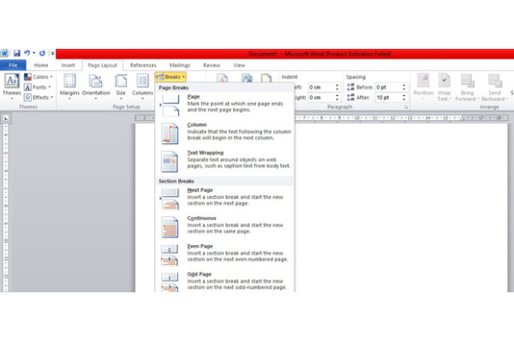Insert an Even Page section break
The width and height of the screenshot is (514, 342).
pos(224,255)
